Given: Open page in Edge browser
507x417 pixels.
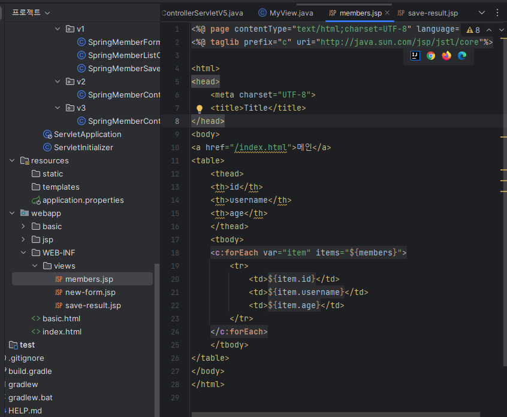Looking at the screenshot, I should pyautogui.click(x=462, y=56).
